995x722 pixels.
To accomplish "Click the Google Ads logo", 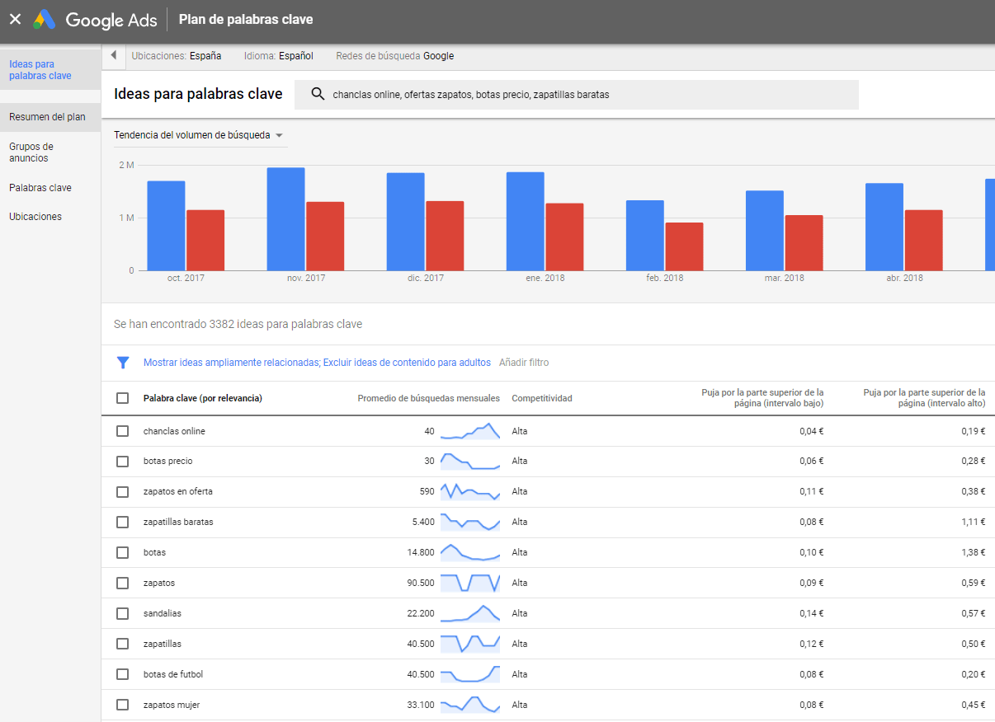I will tap(94, 20).
